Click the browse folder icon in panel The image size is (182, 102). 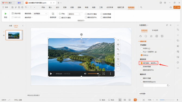tap(168, 85)
